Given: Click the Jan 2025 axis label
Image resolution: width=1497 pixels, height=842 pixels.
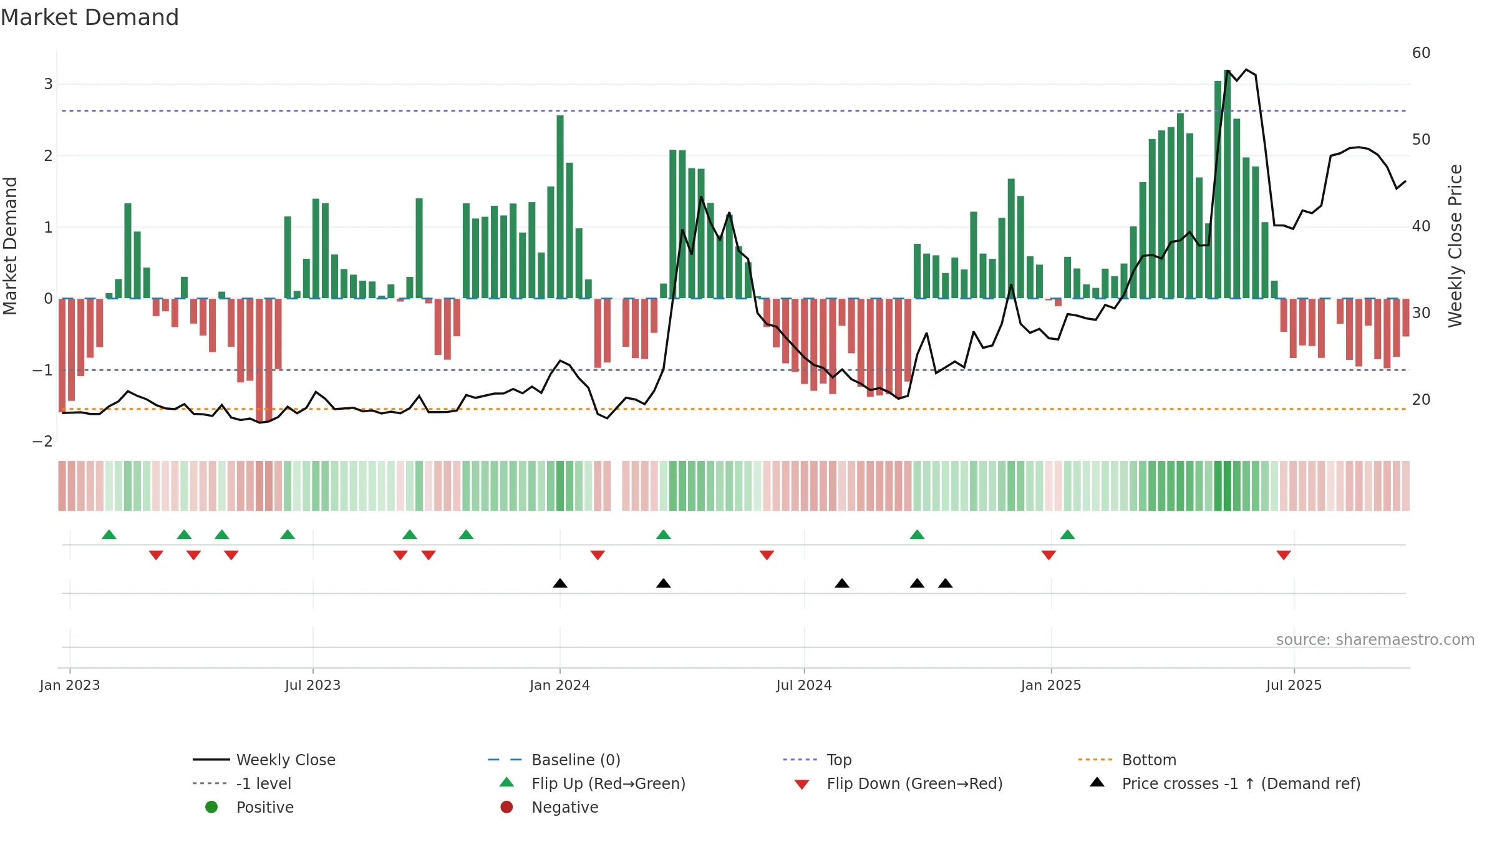Looking at the screenshot, I should 1051,685.
